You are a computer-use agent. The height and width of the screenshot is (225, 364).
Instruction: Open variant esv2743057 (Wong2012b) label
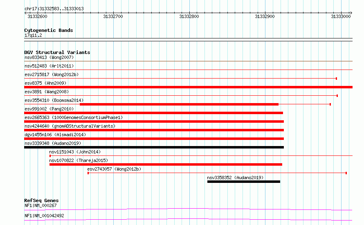click(x=114, y=169)
